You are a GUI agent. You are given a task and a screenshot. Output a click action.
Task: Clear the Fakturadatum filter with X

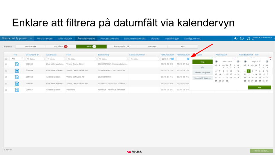(x=170, y=59)
